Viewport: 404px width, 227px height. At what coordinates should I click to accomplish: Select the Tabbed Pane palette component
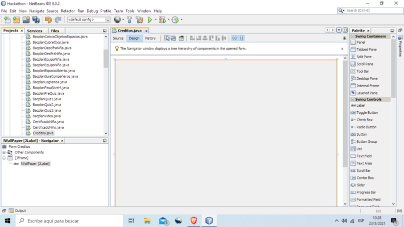coord(366,50)
